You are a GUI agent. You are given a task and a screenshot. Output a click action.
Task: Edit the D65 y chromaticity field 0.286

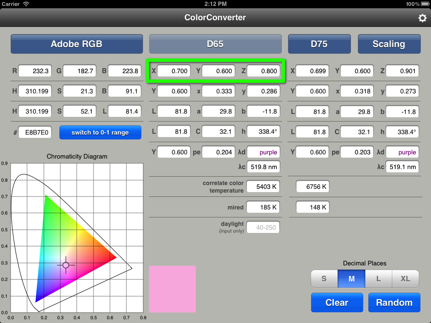coord(263,91)
